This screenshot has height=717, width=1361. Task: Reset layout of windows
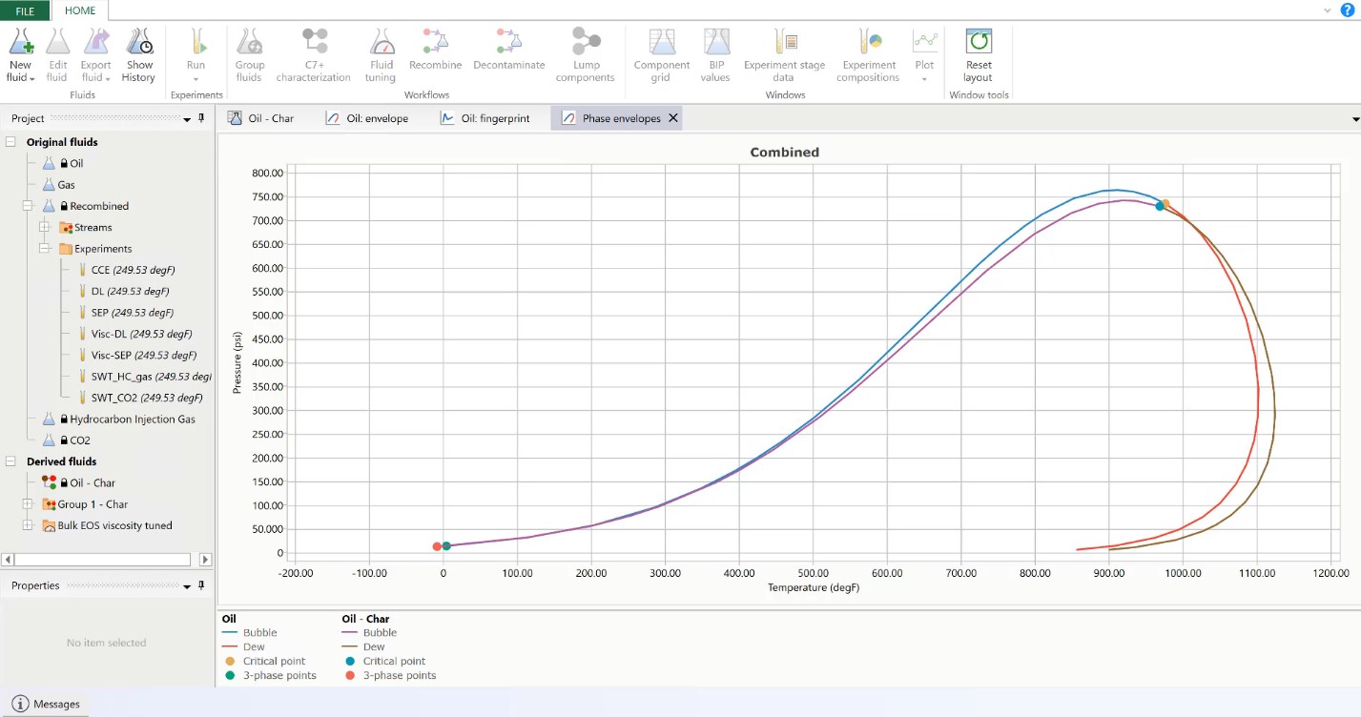[979, 56]
